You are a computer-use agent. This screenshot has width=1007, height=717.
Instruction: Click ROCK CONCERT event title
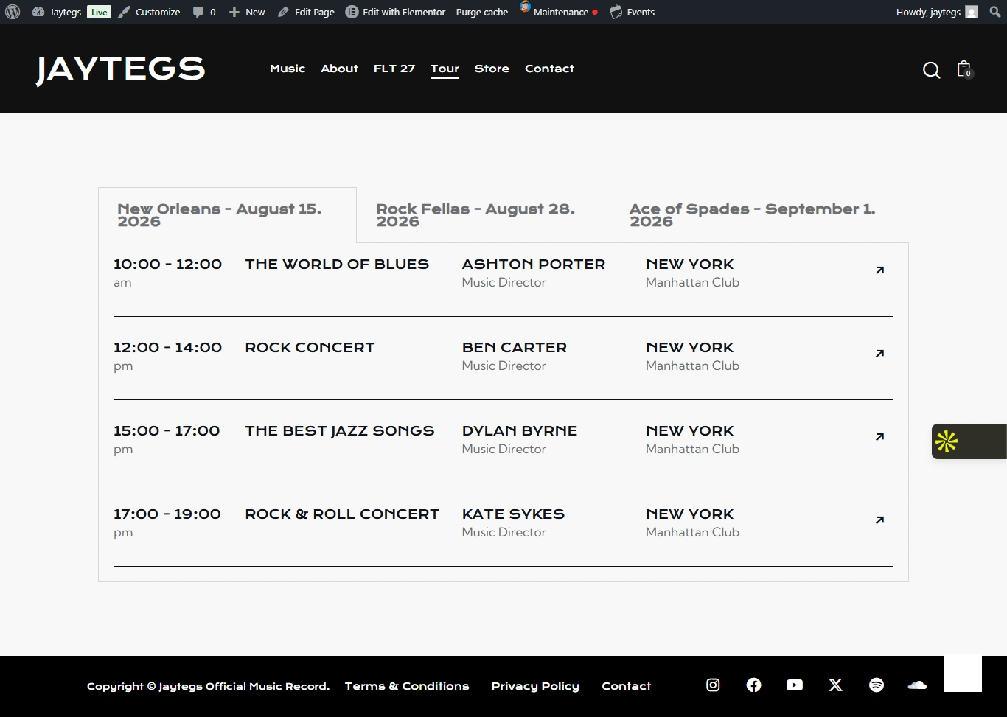click(310, 347)
